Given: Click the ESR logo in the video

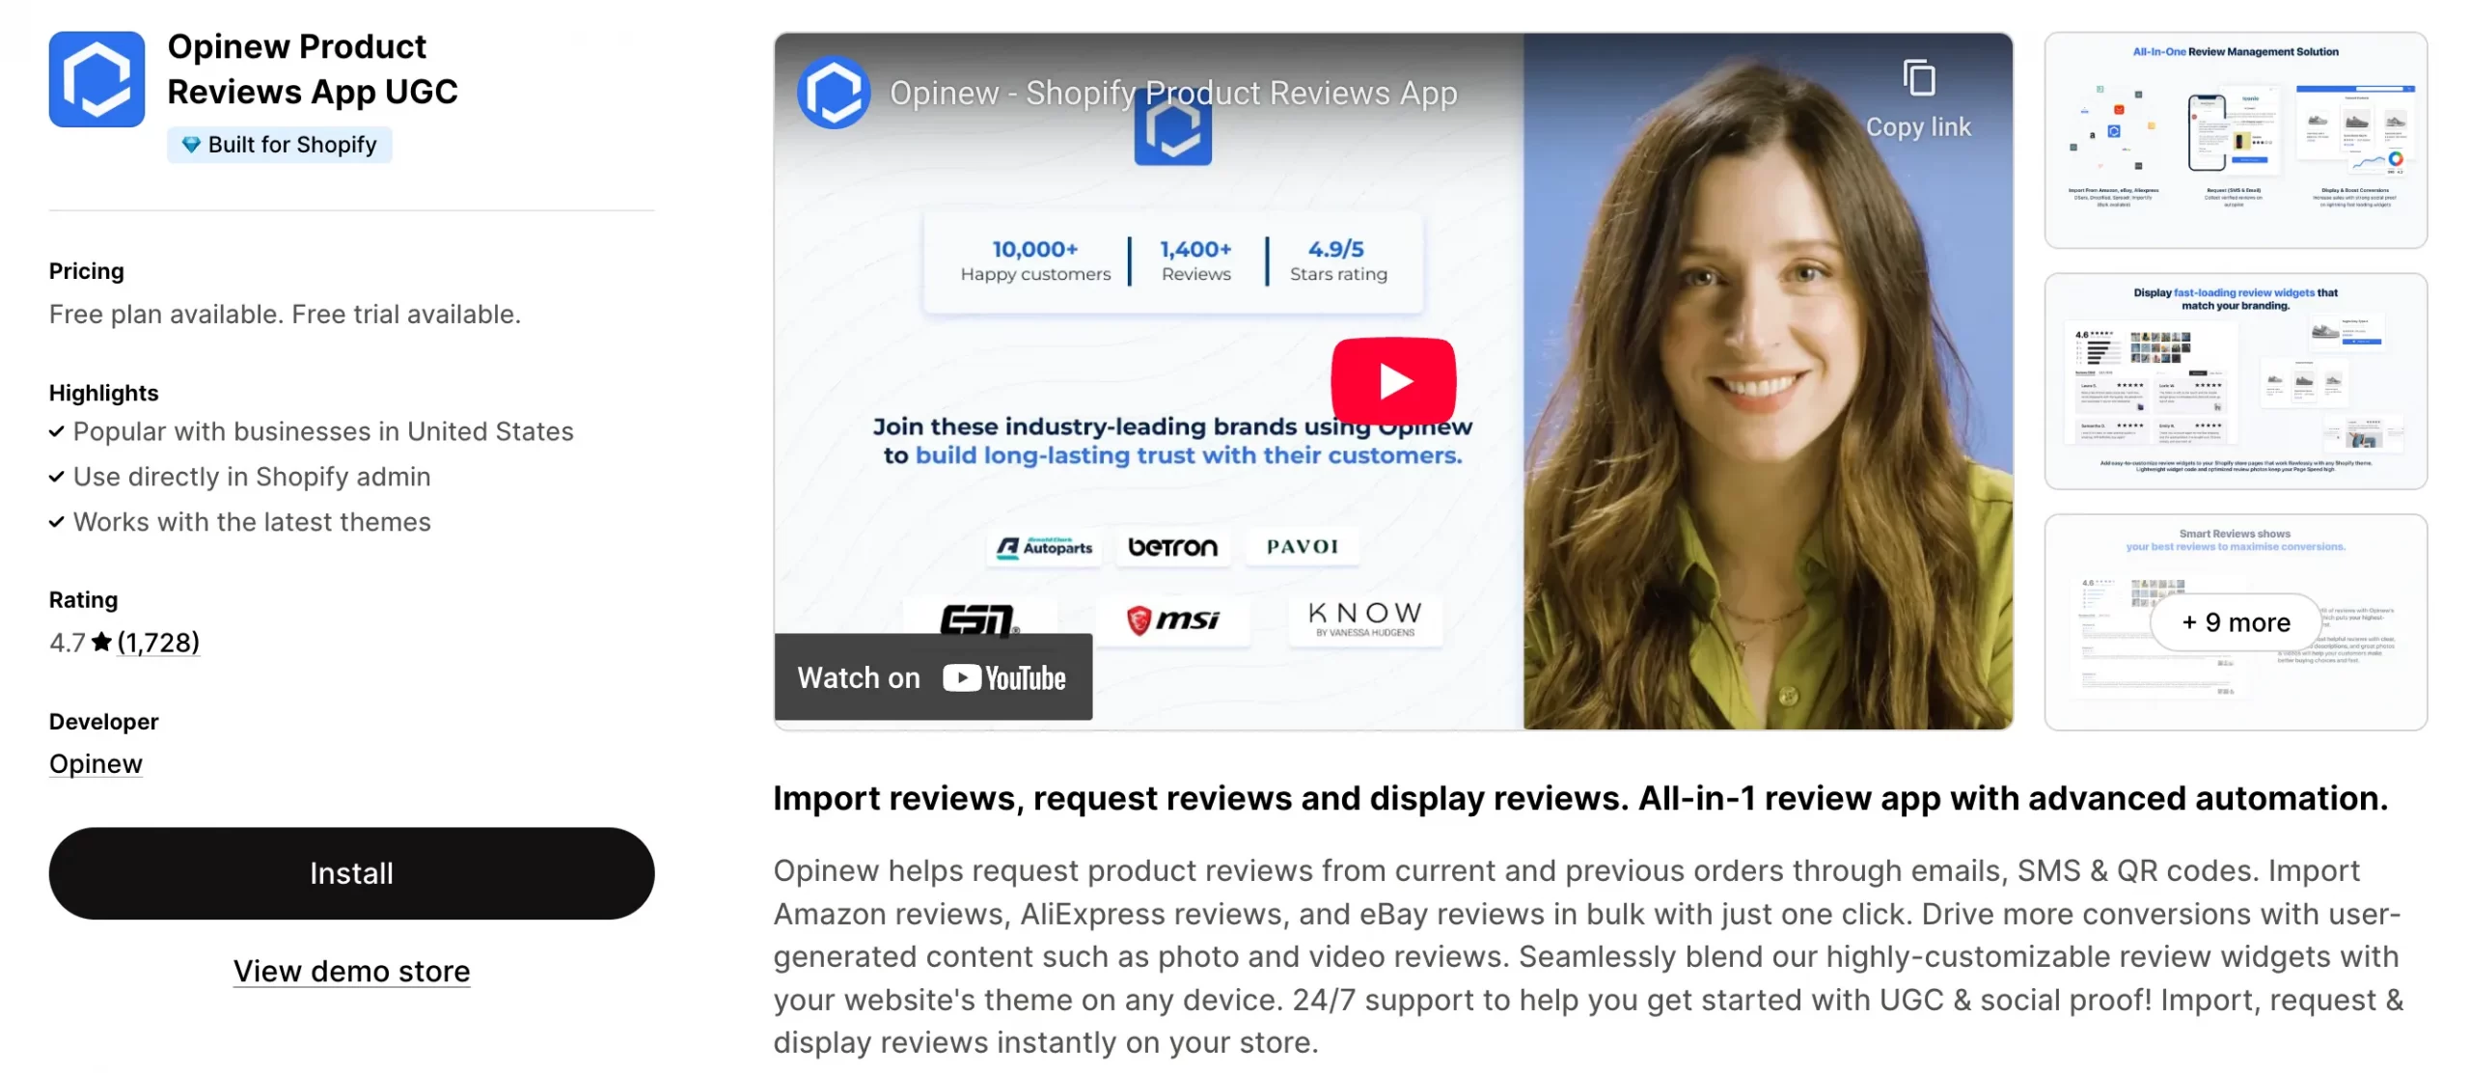Looking at the screenshot, I should point(978,619).
